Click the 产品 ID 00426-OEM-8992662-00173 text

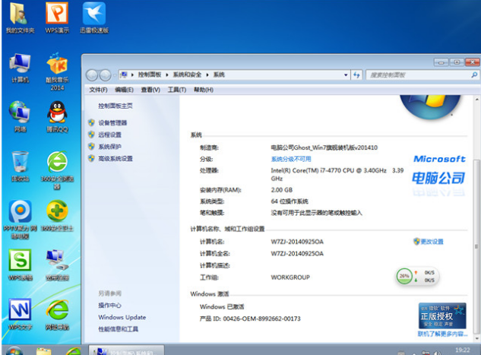[250, 319]
